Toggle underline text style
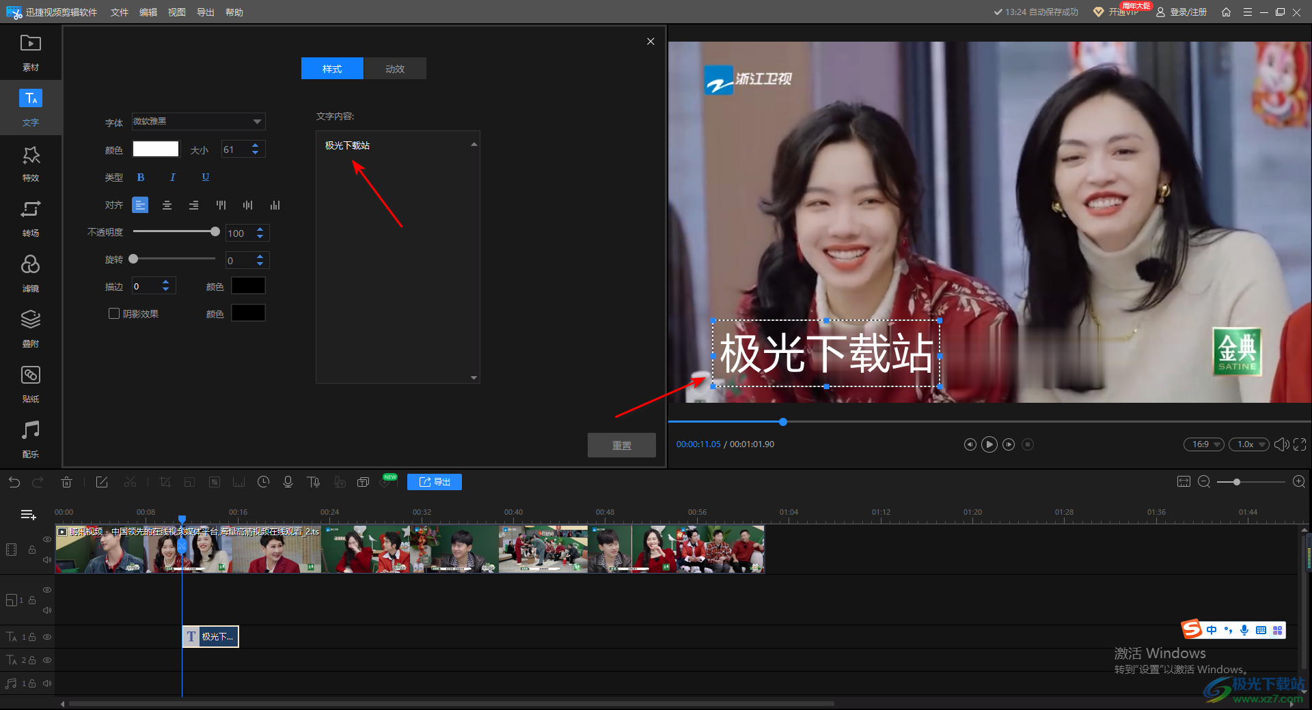This screenshot has height=710, width=1312. tap(206, 177)
